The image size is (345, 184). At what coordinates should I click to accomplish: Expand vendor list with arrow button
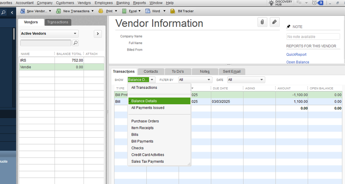pyautogui.click(x=98, y=34)
